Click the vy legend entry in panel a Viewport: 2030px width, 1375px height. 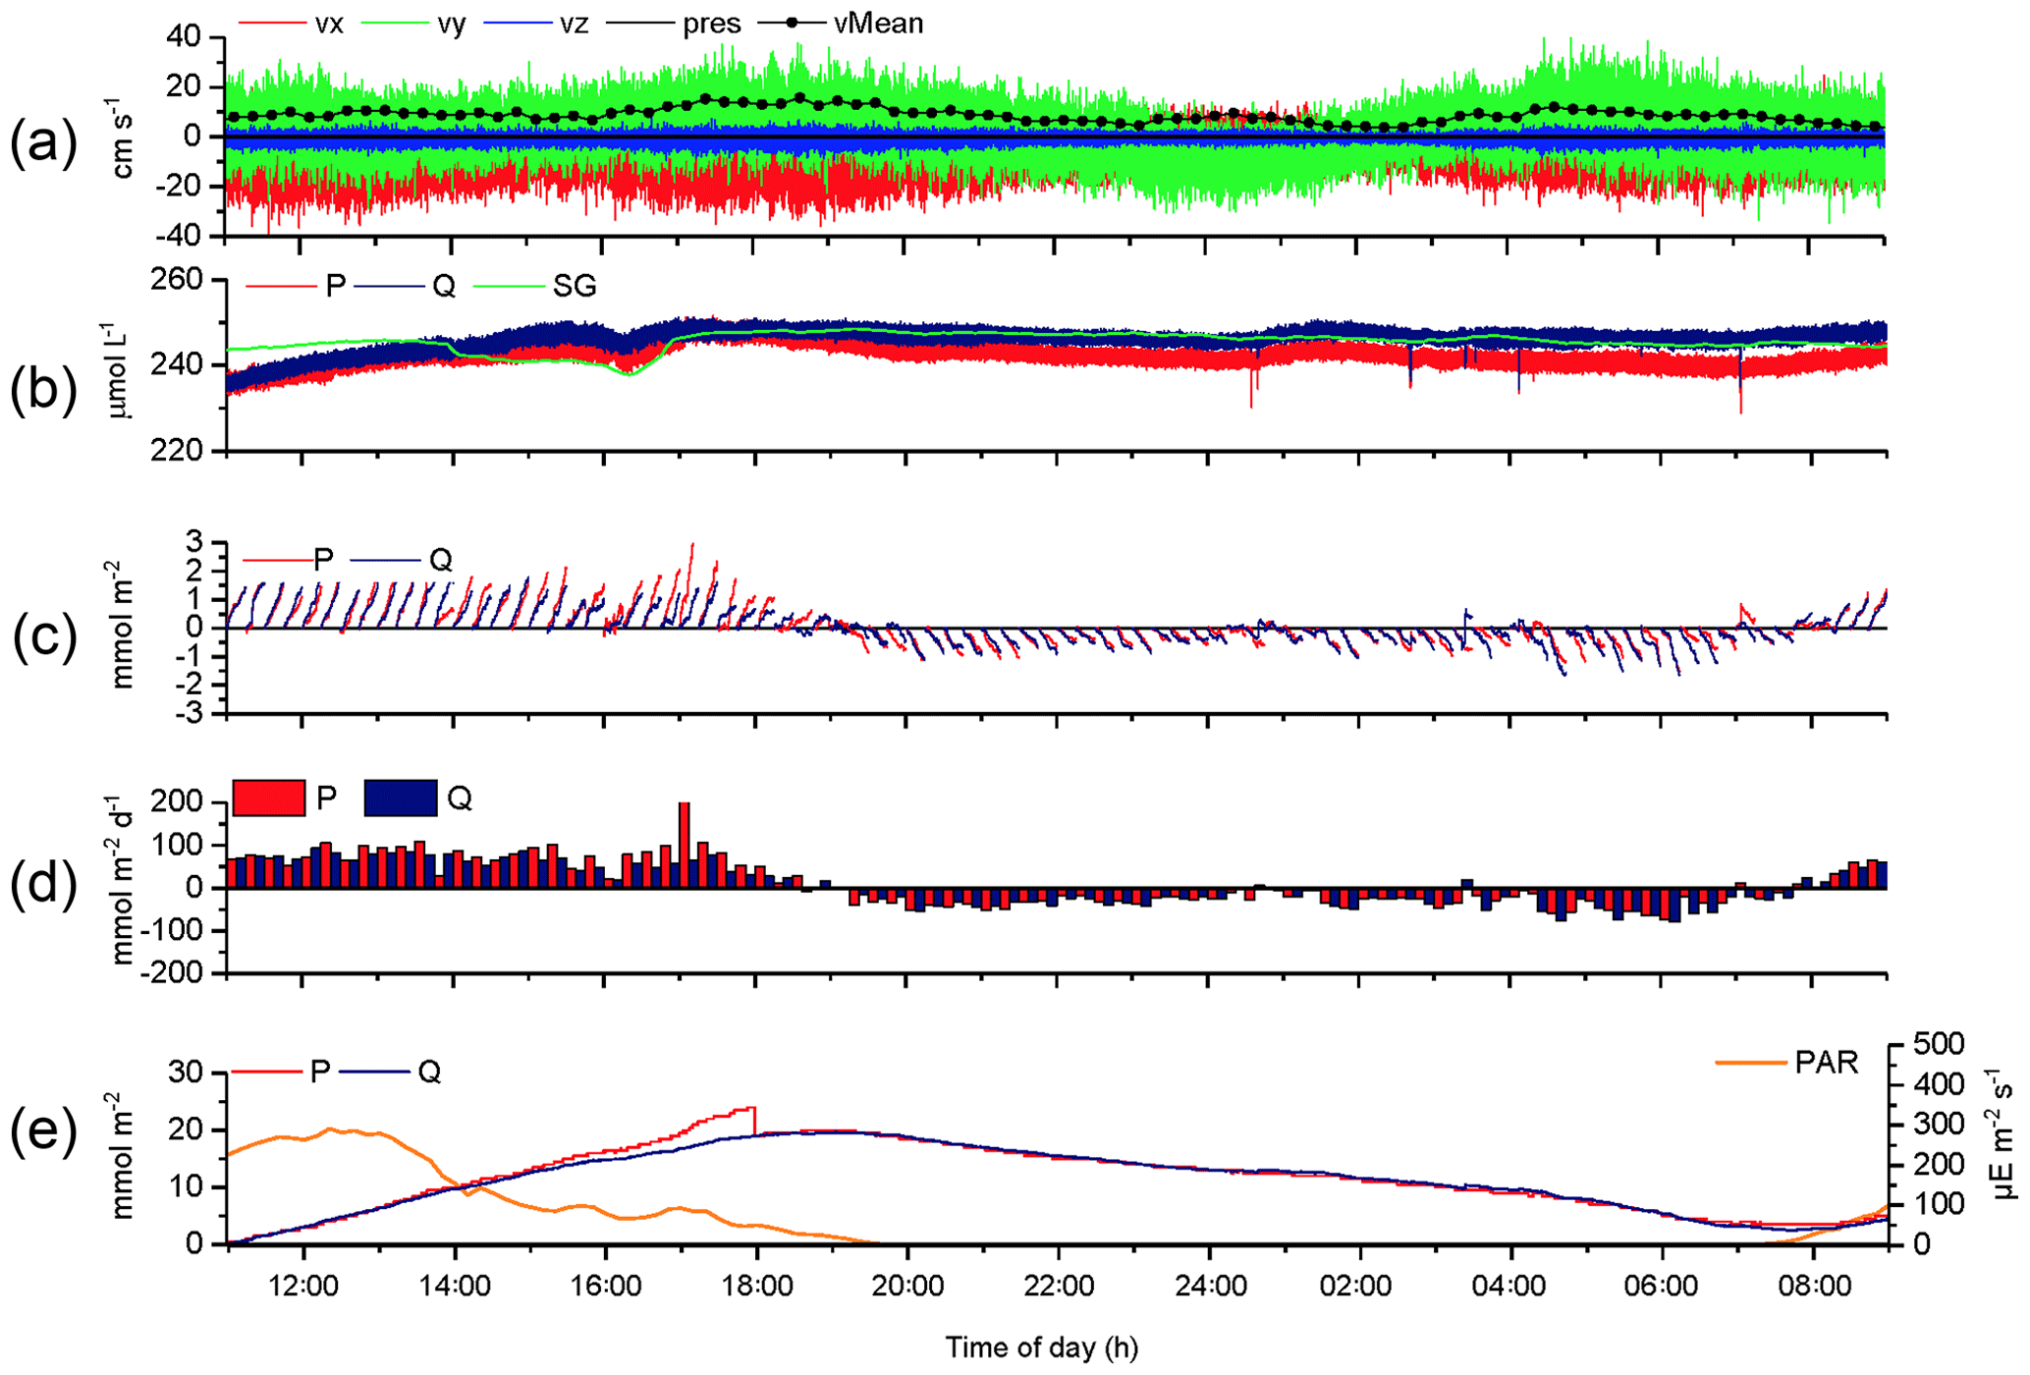pos(451,24)
